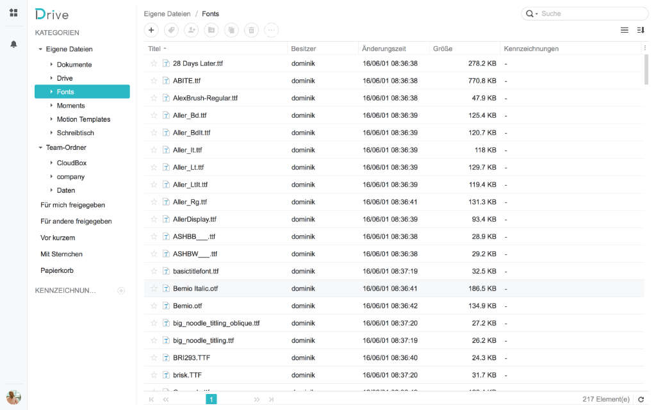Viewport: 656px width, 410px height.
Task: Expand the Moments folder arrow
Action: click(51, 106)
